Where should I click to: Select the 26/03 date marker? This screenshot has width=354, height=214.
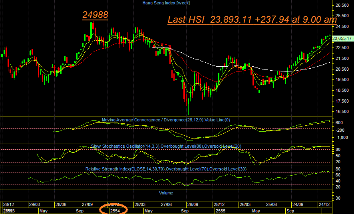coord(245,204)
